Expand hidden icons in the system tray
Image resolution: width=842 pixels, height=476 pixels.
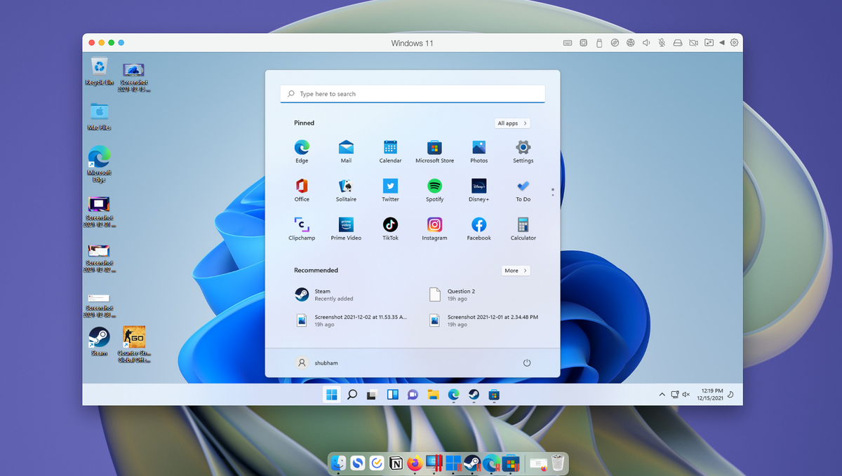click(662, 395)
